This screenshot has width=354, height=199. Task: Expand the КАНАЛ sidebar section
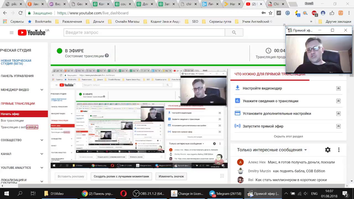click(42, 154)
